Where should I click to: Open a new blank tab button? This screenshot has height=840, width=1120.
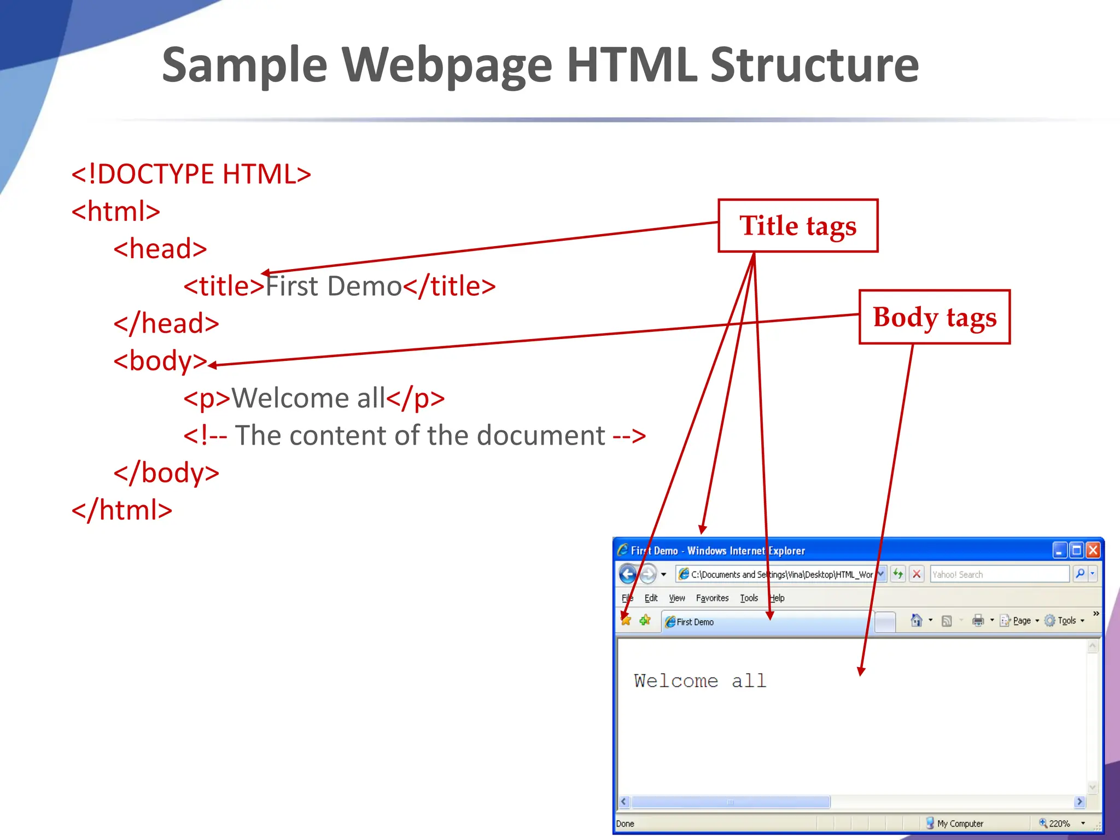tap(885, 622)
